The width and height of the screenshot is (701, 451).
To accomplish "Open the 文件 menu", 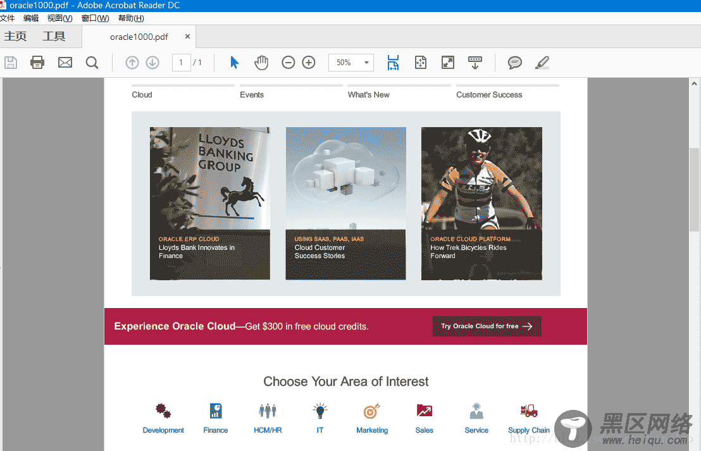I will pyautogui.click(x=7, y=18).
